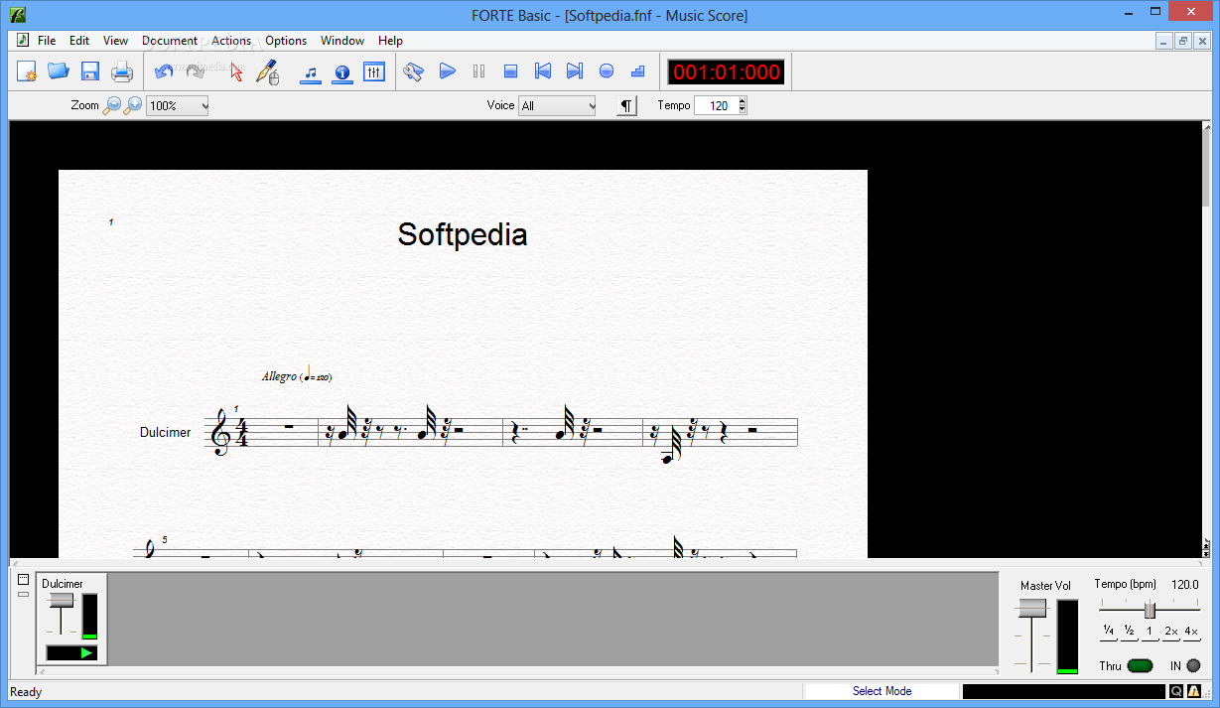Click the vertical scrollbar up arrow

click(x=1206, y=129)
